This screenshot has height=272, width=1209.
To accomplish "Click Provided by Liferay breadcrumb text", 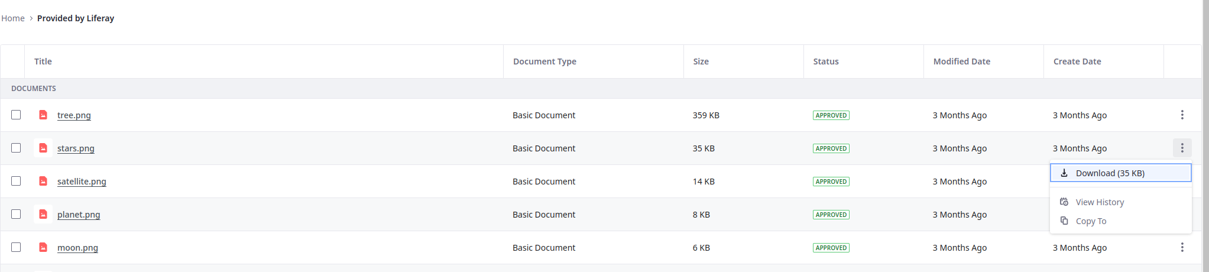I will (x=76, y=18).
